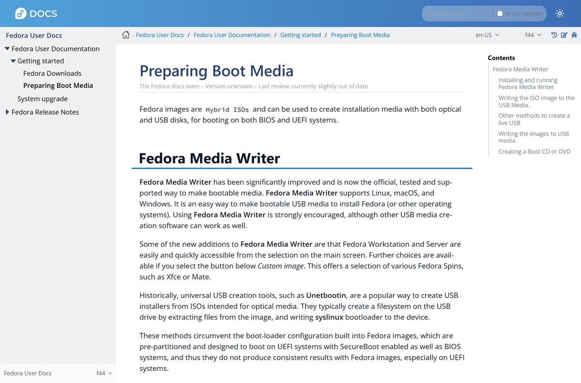The image size is (581, 383).
Task: Jump to Other methods to create live USB
Action: 534,119
